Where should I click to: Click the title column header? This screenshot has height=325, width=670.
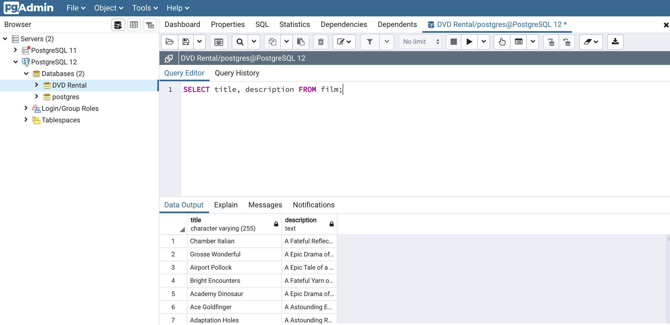click(234, 224)
